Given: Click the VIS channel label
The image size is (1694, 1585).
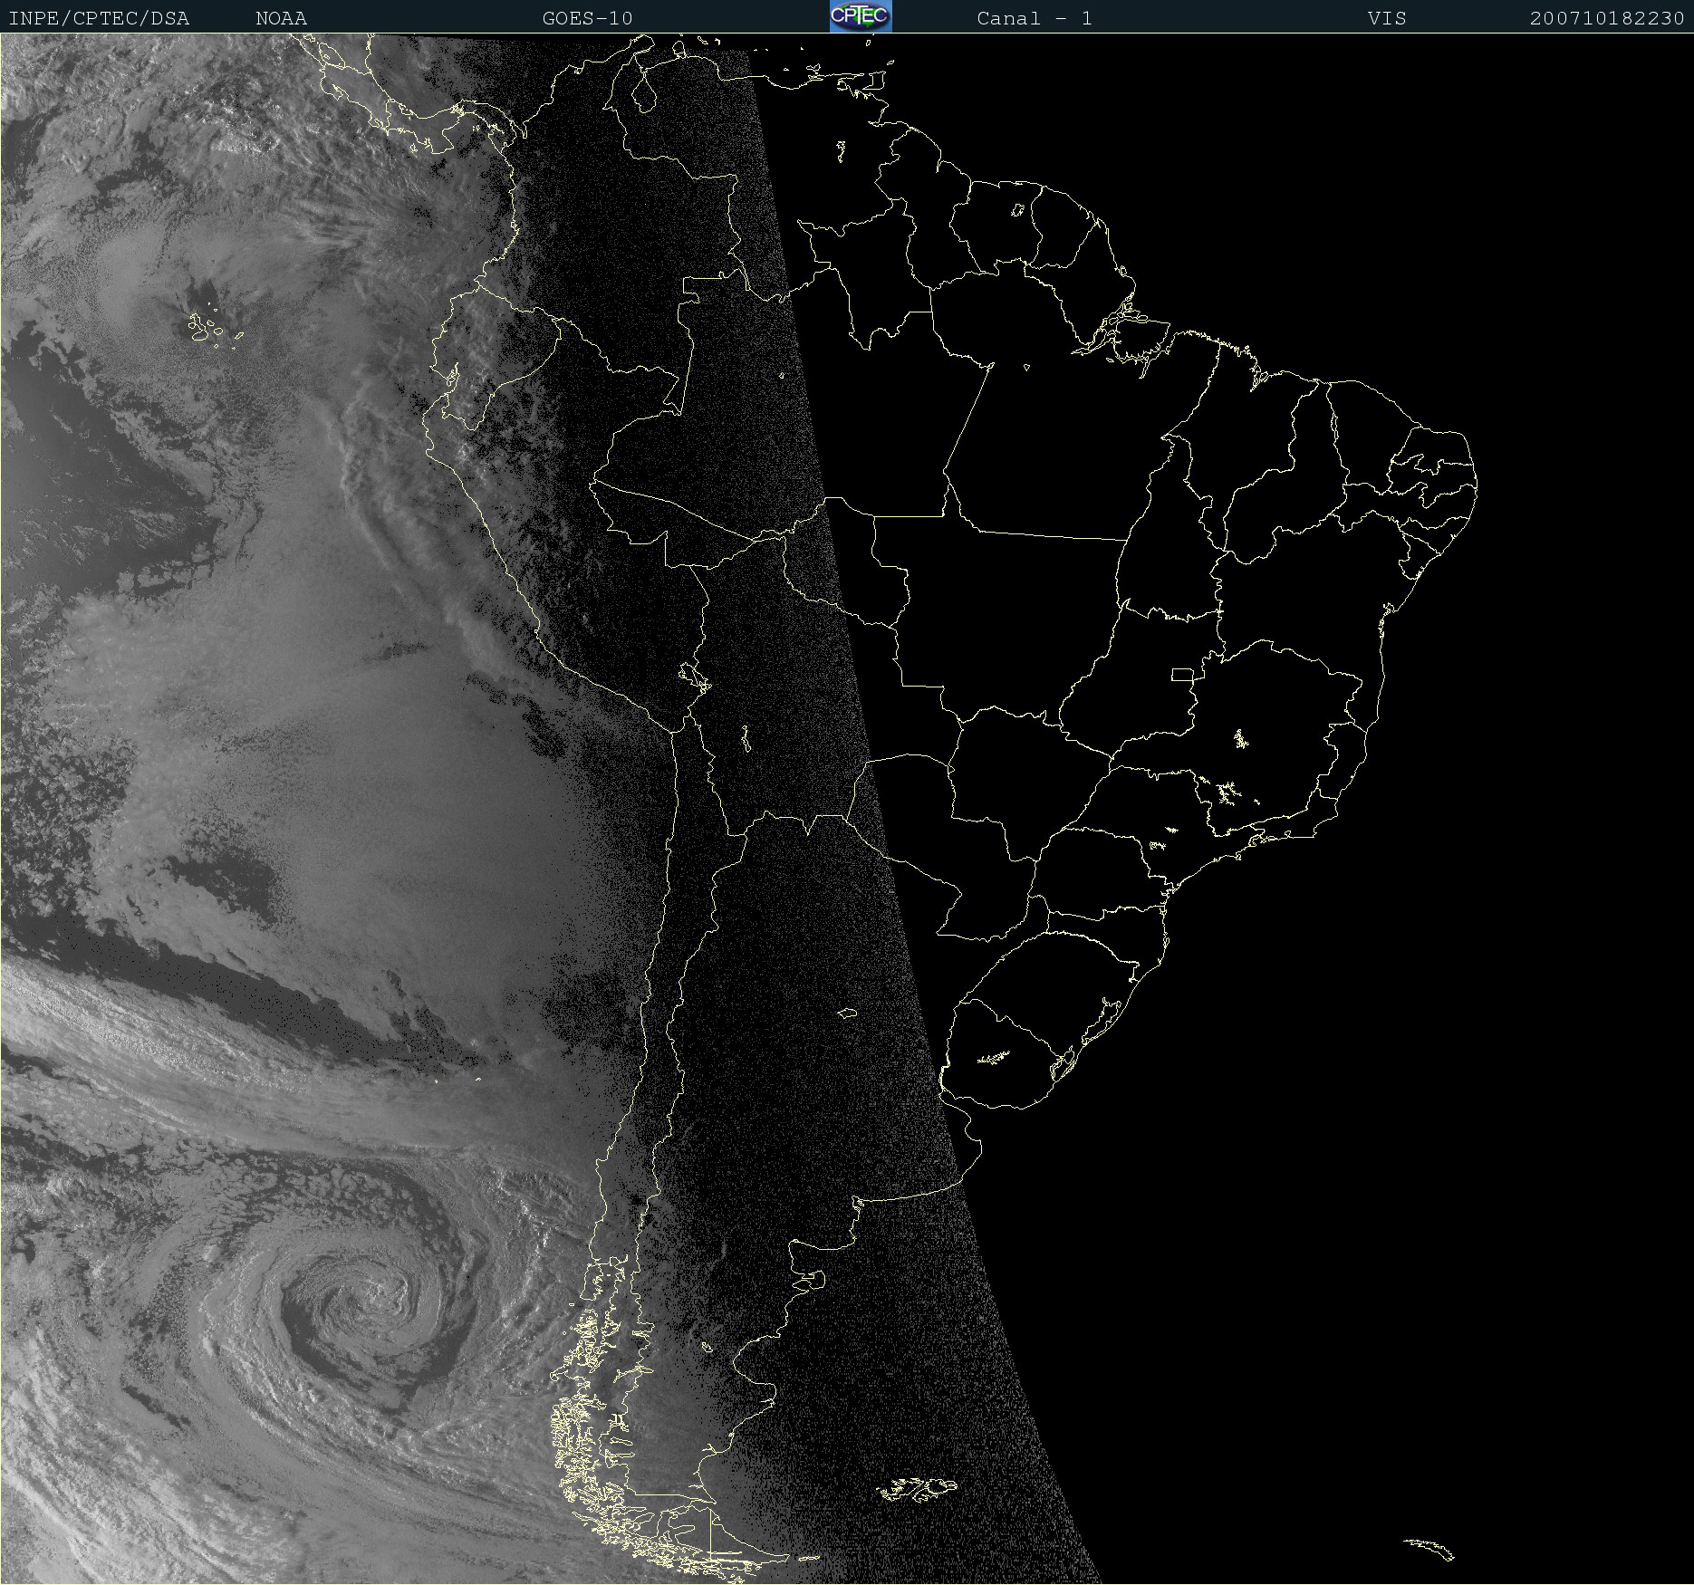Looking at the screenshot, I should [1387, 18].
